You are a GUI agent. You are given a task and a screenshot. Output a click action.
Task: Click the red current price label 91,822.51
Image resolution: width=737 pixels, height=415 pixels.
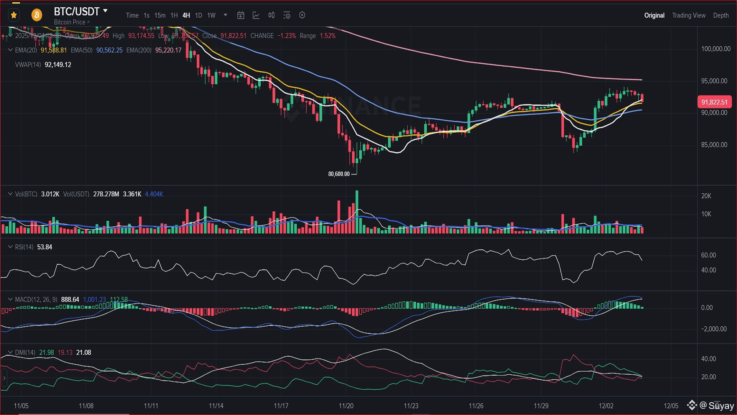pos(714,102)
